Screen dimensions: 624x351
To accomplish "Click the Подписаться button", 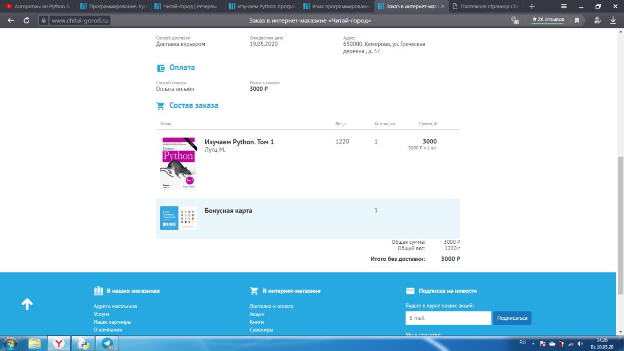I will 512,318.
